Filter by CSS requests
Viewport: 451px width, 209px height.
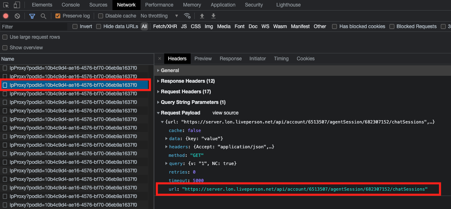coord(196,26)
